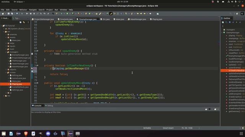Select the Debug tab in bottom panel
This screenshot has width=245, height=137.
[x=49, y=106]
